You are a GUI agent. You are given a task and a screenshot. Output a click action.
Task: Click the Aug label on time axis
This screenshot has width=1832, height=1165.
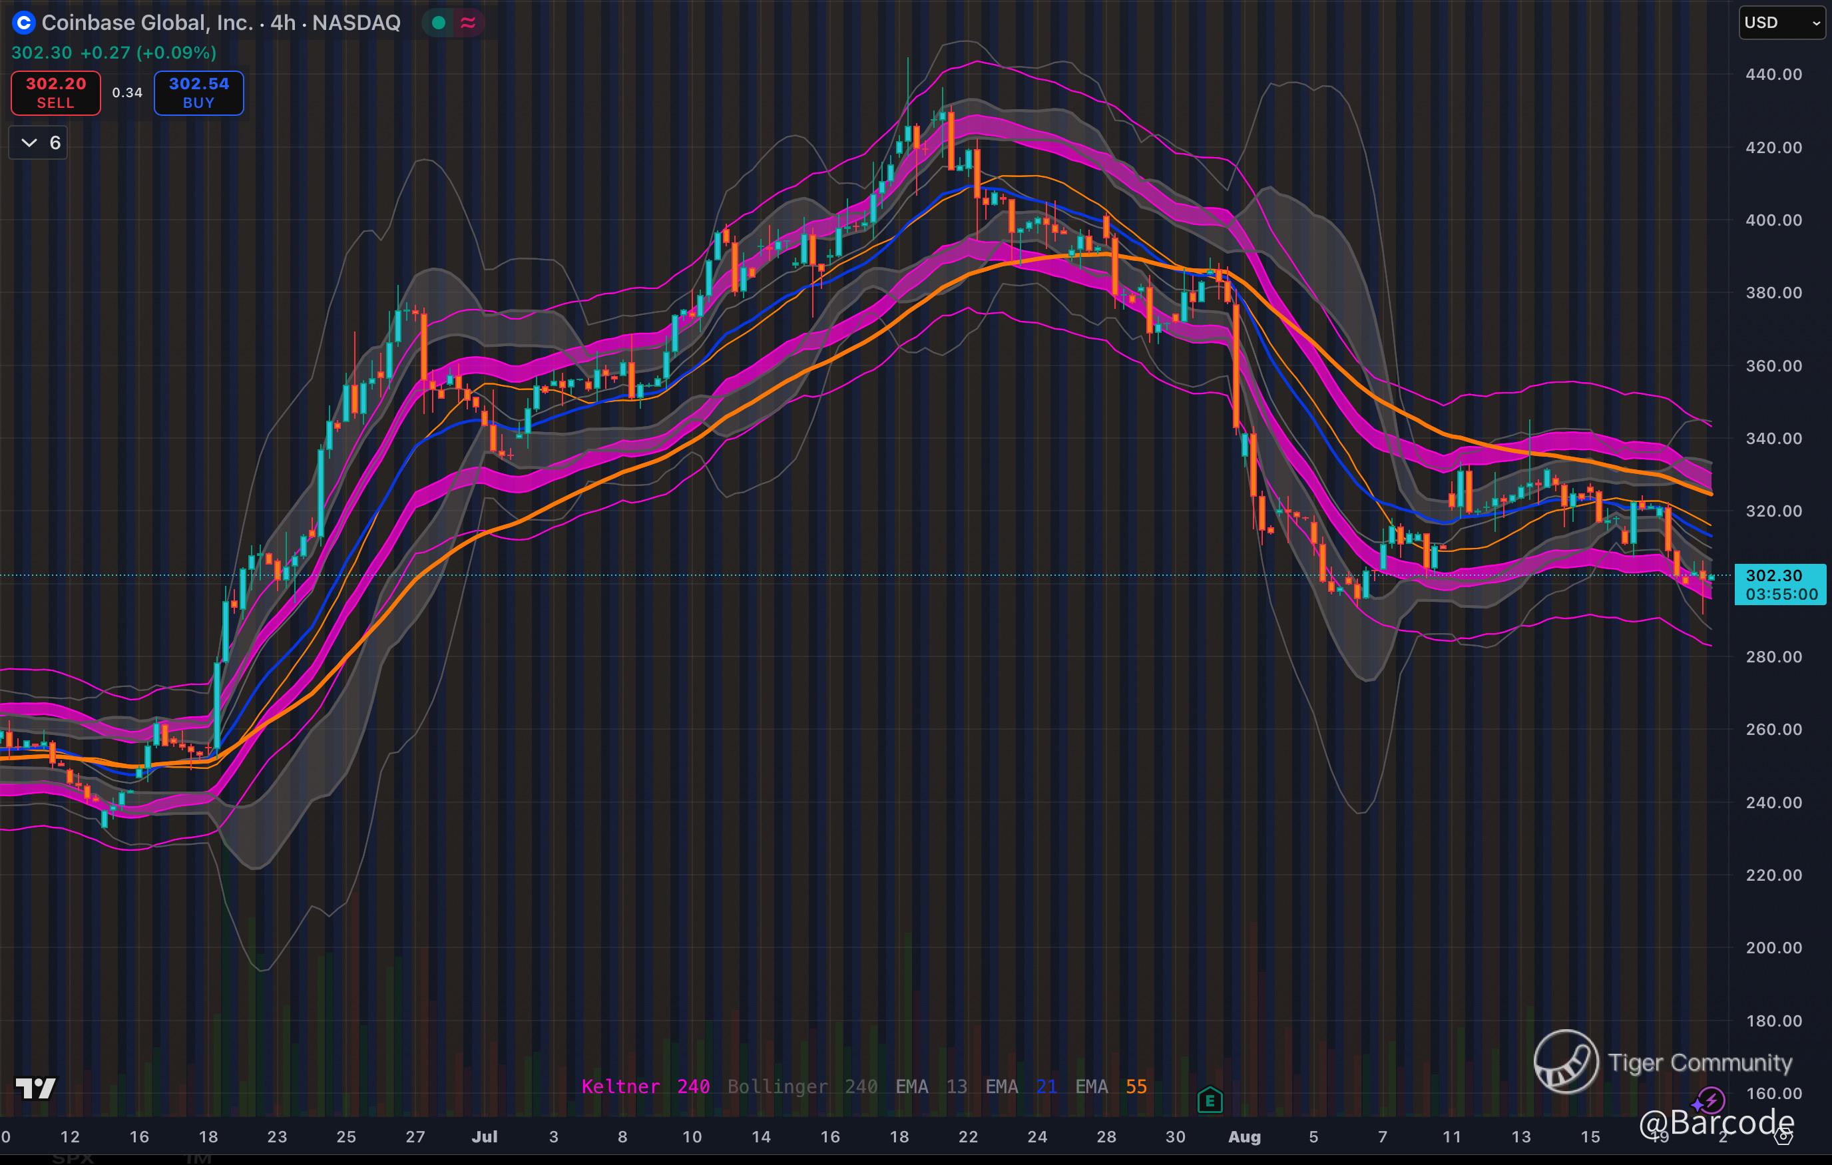tap(1245, 1137)
